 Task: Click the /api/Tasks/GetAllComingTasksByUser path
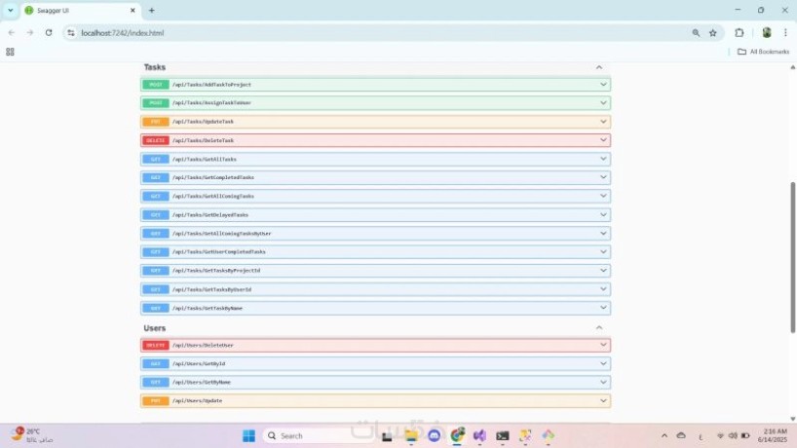tap(221, 234)
